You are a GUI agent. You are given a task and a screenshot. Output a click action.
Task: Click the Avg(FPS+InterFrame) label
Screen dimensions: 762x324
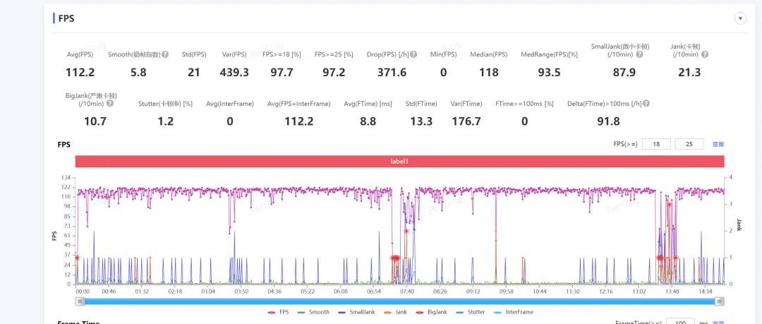point(299,104)
